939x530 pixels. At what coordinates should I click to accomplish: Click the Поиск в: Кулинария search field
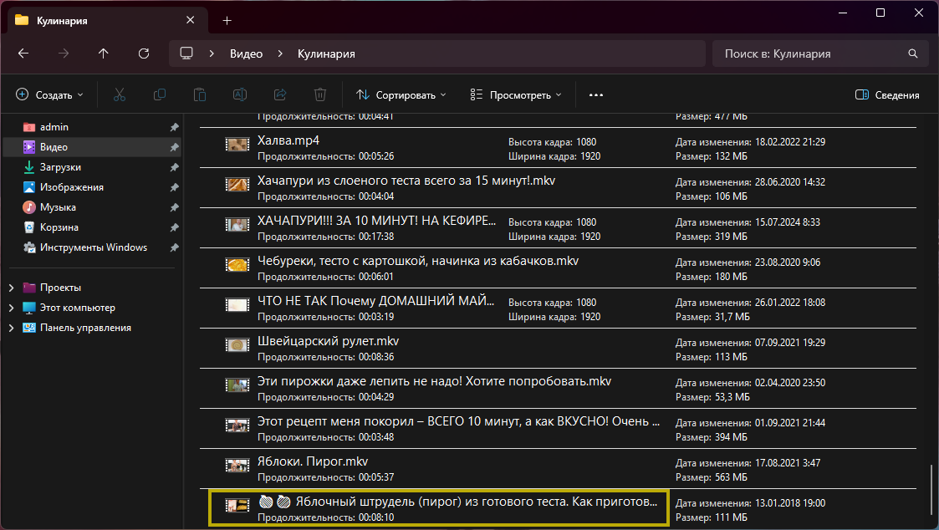(x=811, y=54)
